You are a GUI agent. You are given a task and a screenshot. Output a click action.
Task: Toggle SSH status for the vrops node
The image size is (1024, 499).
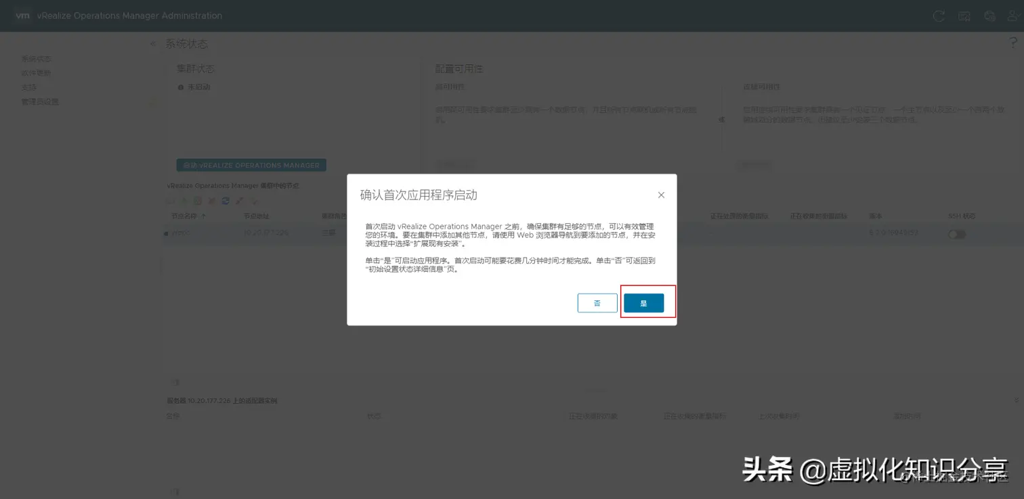(x=956, y=233)
